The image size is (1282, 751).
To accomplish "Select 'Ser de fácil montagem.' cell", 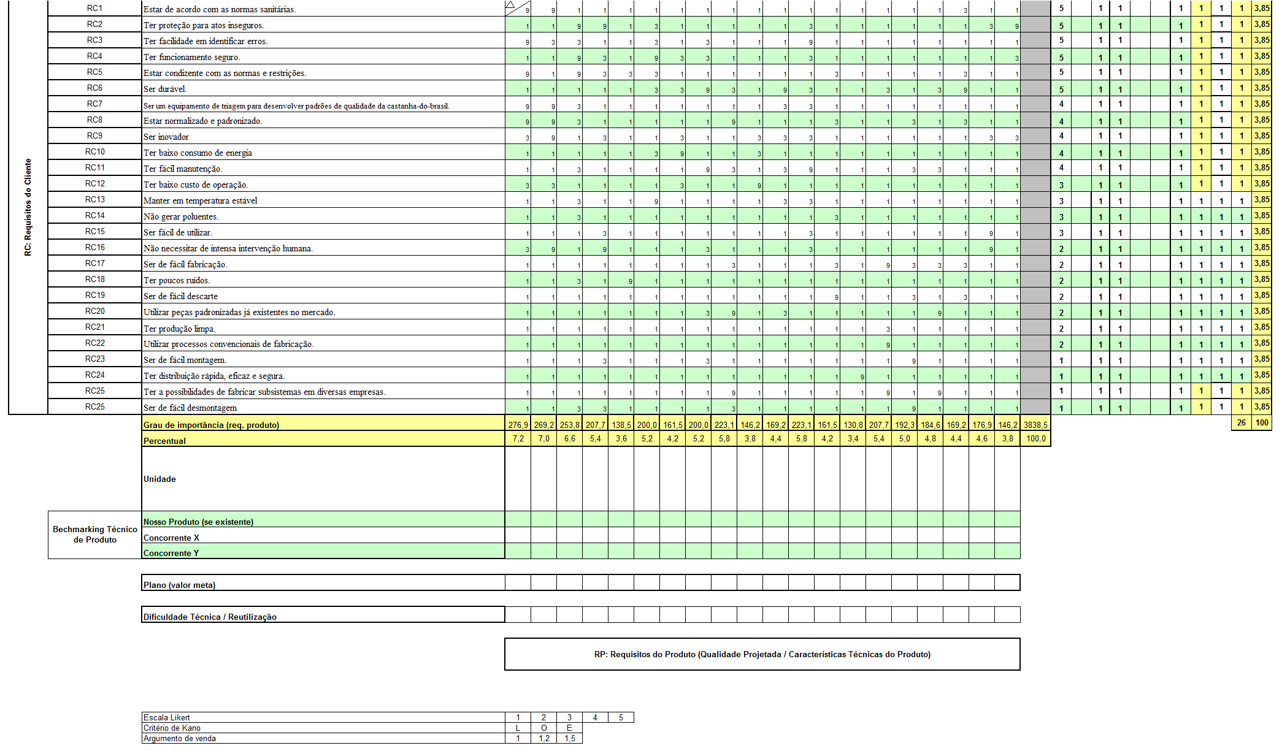I will (323, 359).
